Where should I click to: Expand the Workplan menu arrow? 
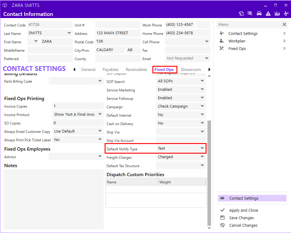coord(284,41)
